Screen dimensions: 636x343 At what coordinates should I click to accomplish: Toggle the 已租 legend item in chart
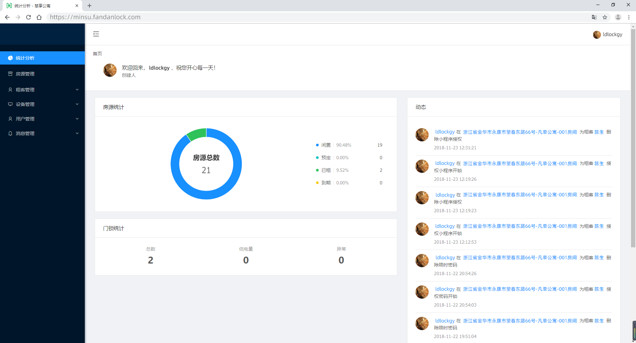(326, 170)
